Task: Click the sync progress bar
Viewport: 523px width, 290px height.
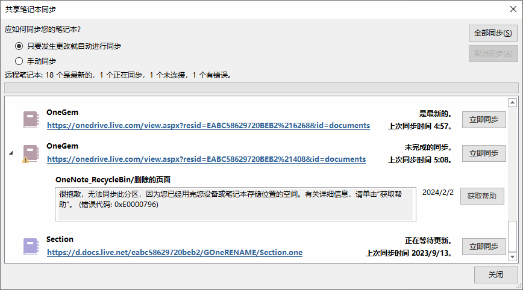Action: click(261, 88)
